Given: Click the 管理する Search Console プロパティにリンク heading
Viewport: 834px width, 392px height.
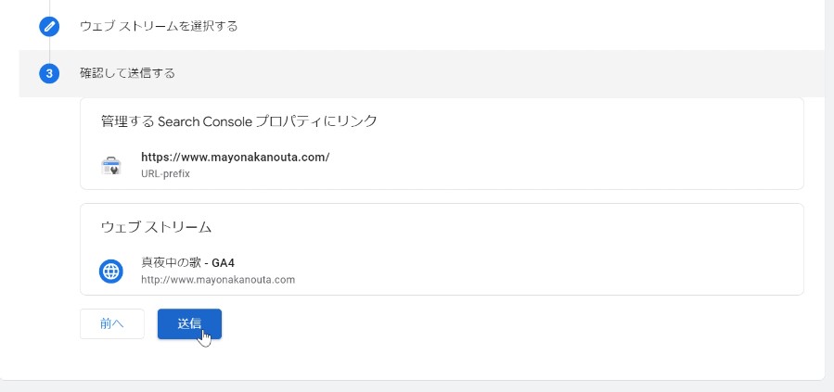Looking at the screenshot, I should [238, 121].
